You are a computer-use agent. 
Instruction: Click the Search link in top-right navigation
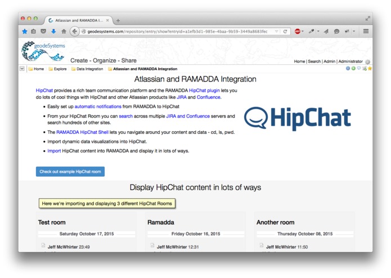(314, 61)
